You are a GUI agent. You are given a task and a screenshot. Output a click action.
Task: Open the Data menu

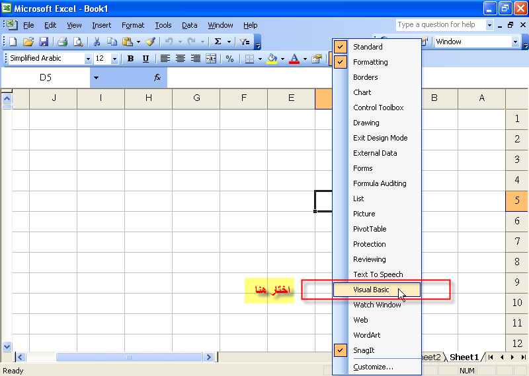[x=189, y=25]
